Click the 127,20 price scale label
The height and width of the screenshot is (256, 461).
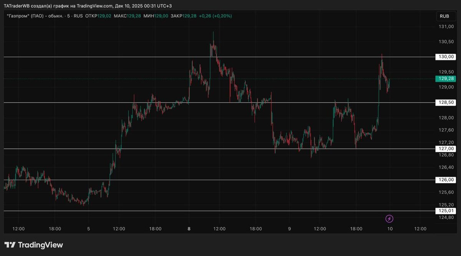pos(447,143)
